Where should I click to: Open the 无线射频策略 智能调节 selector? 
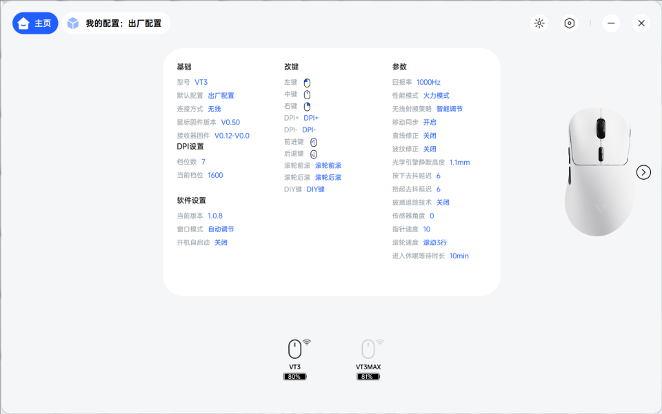click(x=448, y=108)
